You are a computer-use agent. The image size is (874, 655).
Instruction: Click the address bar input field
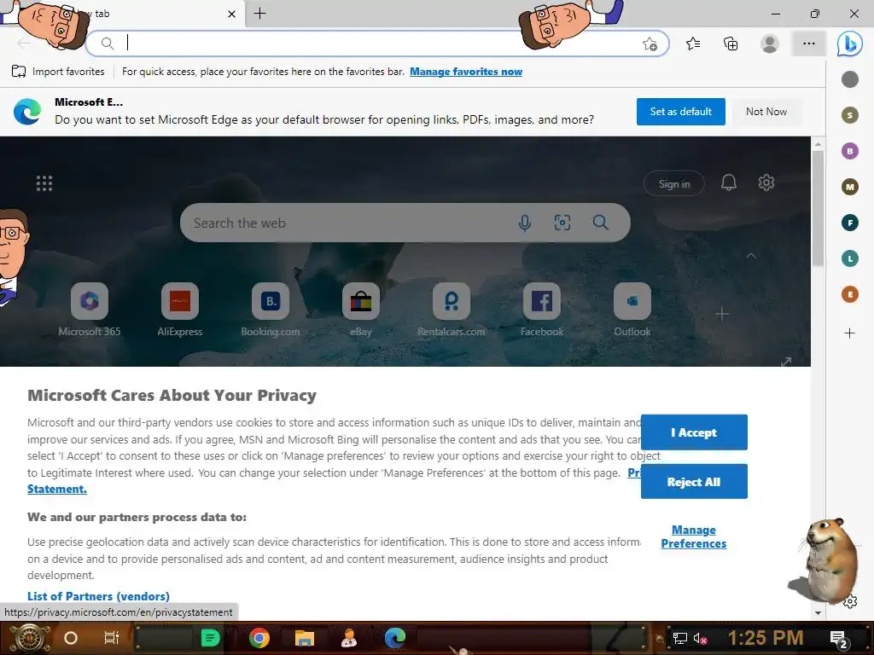379,43
